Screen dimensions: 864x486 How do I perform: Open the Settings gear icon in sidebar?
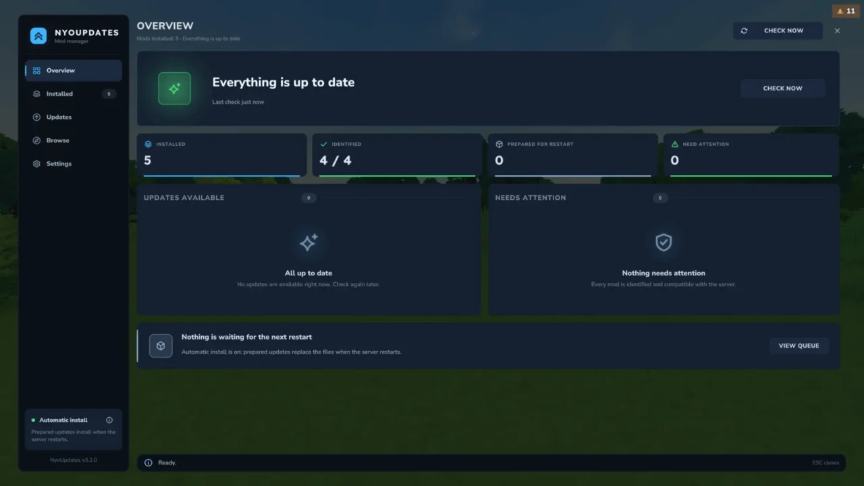(x=36, y=164)
